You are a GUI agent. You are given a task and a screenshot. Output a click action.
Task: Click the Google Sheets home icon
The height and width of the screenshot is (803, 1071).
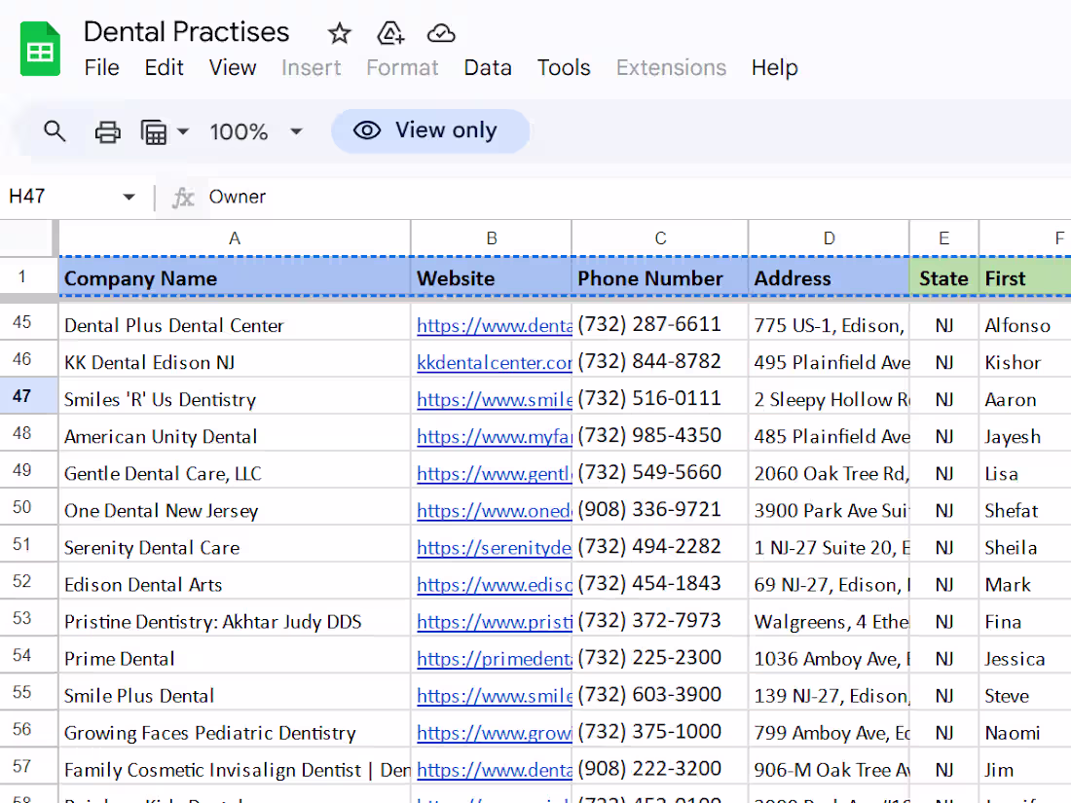[x=39, y=48]
